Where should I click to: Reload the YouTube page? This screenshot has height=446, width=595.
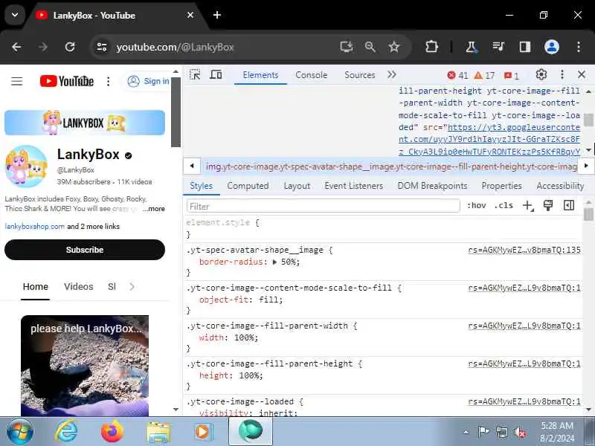70,47
